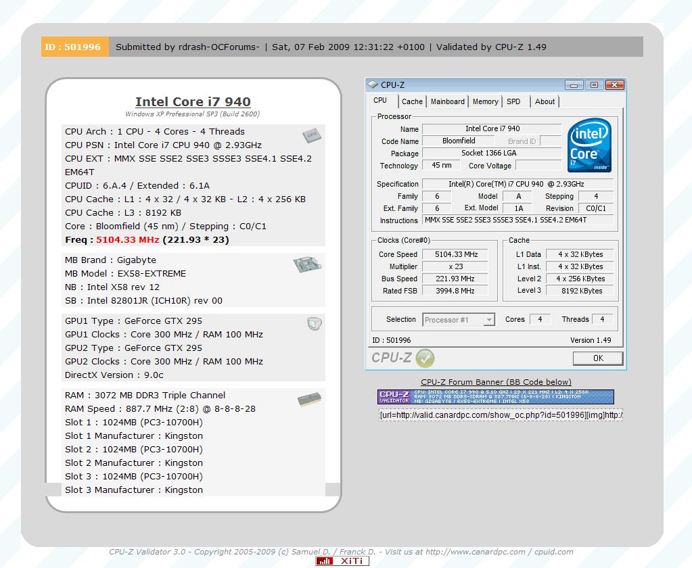The width and height of the screenshot is (692, 568).
Task: Click the GPU icon beside GPU1 Type
Action: tap(315, 324)
